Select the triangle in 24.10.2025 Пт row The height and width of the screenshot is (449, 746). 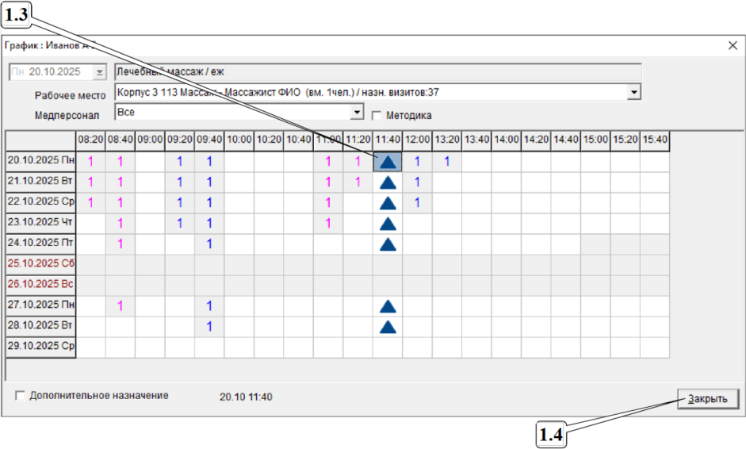coord(388,244)
